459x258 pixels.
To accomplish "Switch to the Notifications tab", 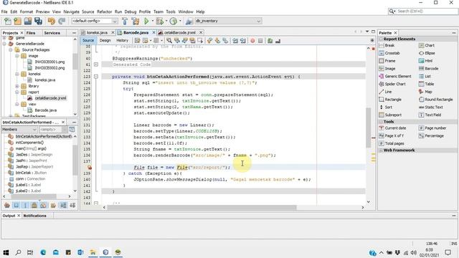I will 35,216.
